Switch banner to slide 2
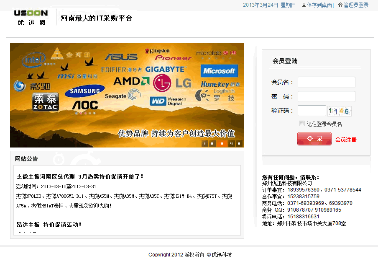378x264 pixels. point(212,143)
